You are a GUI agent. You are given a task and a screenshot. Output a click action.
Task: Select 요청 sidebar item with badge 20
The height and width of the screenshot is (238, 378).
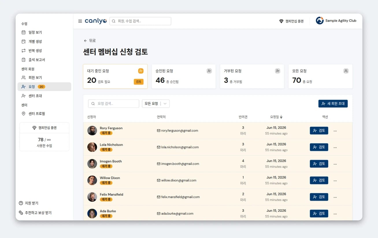45,87
